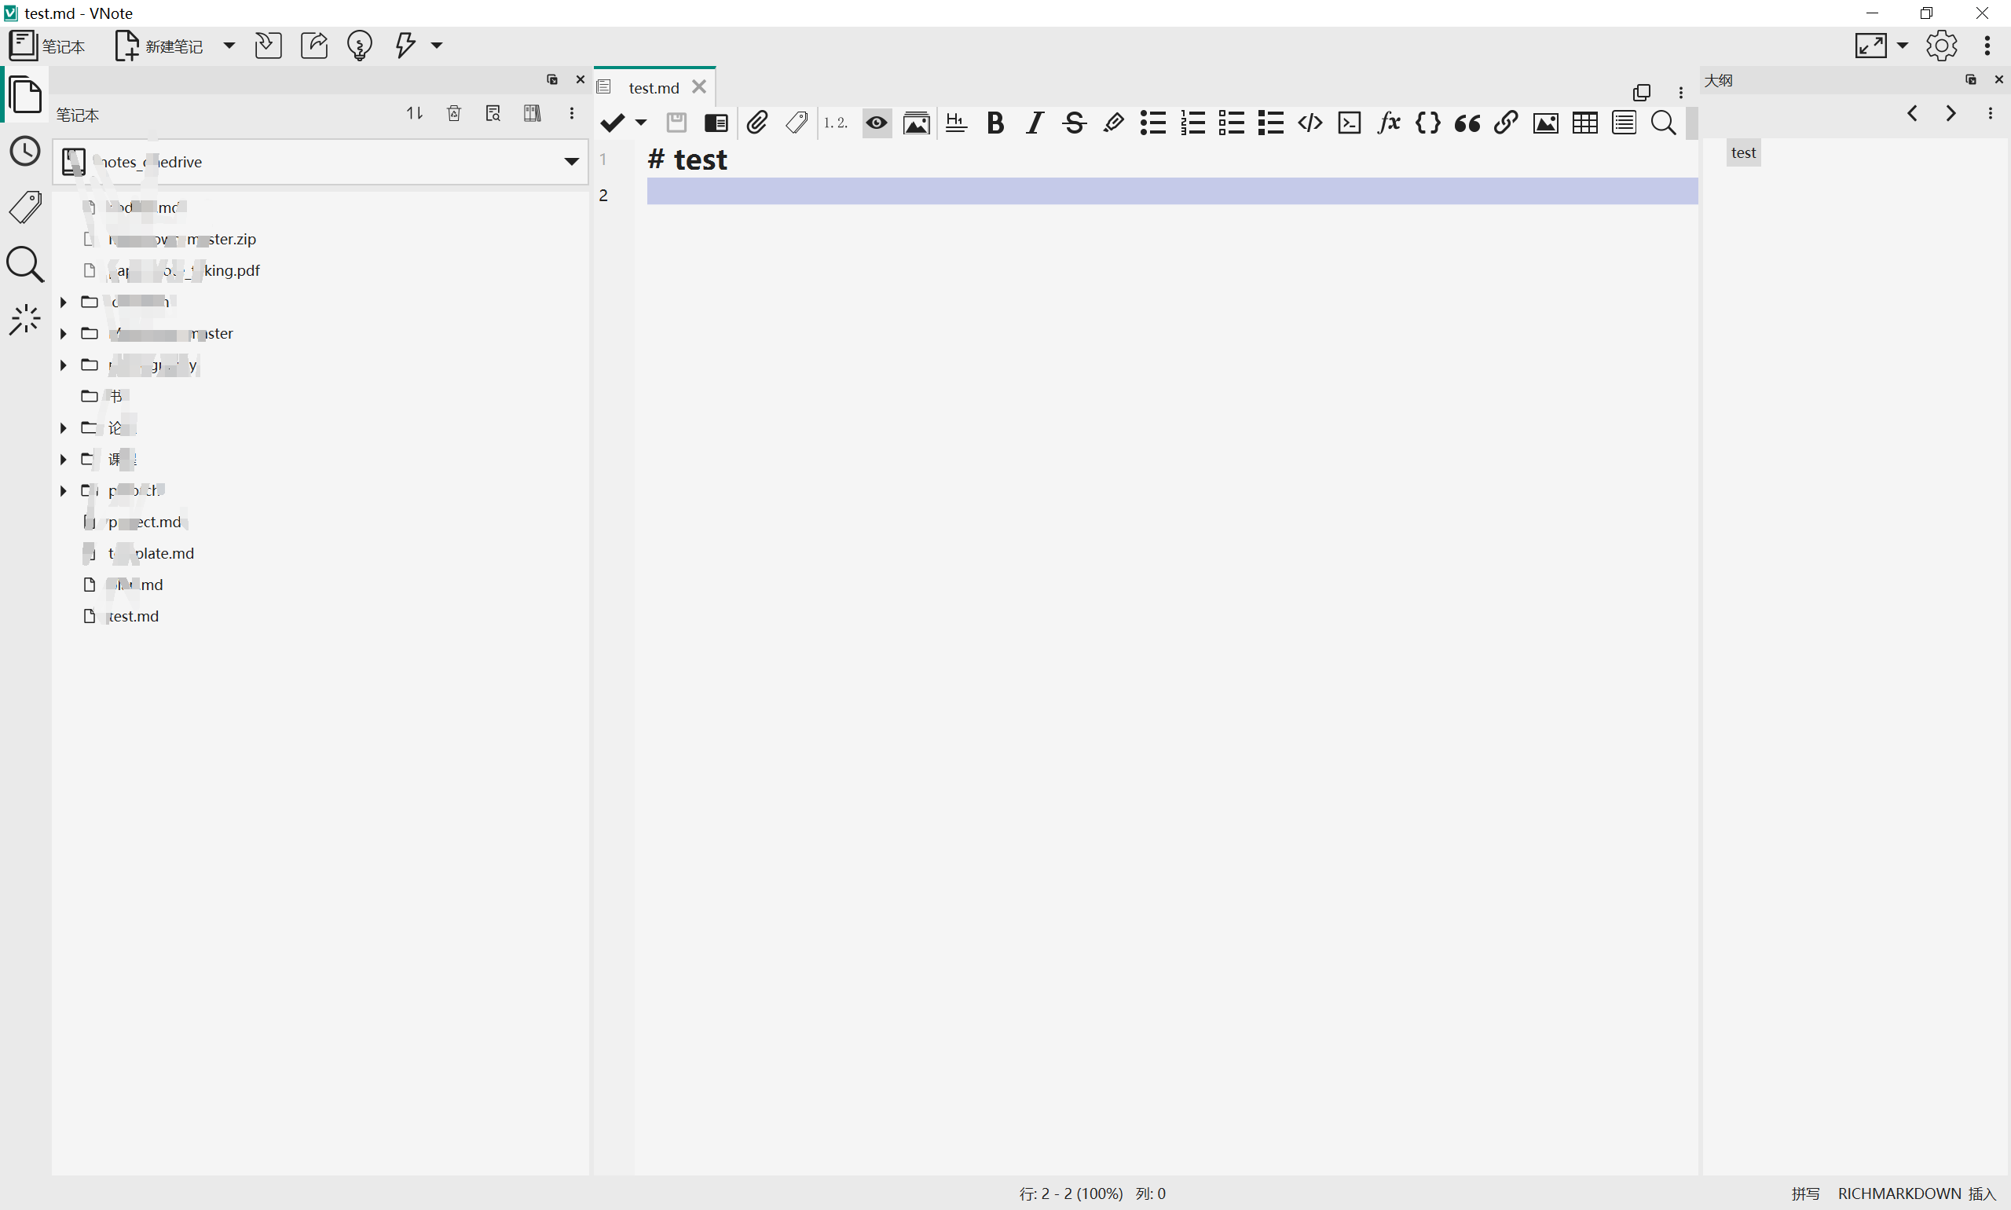Open the 大纲 panel menu

point(1991,113)
